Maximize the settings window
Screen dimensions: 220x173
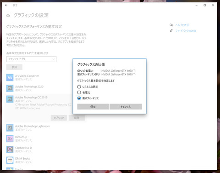(204, 5)
